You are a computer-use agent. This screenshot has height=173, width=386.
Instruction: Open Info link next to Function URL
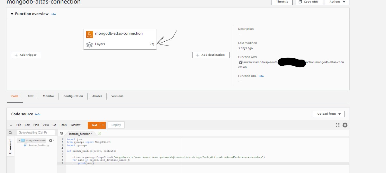261,76
